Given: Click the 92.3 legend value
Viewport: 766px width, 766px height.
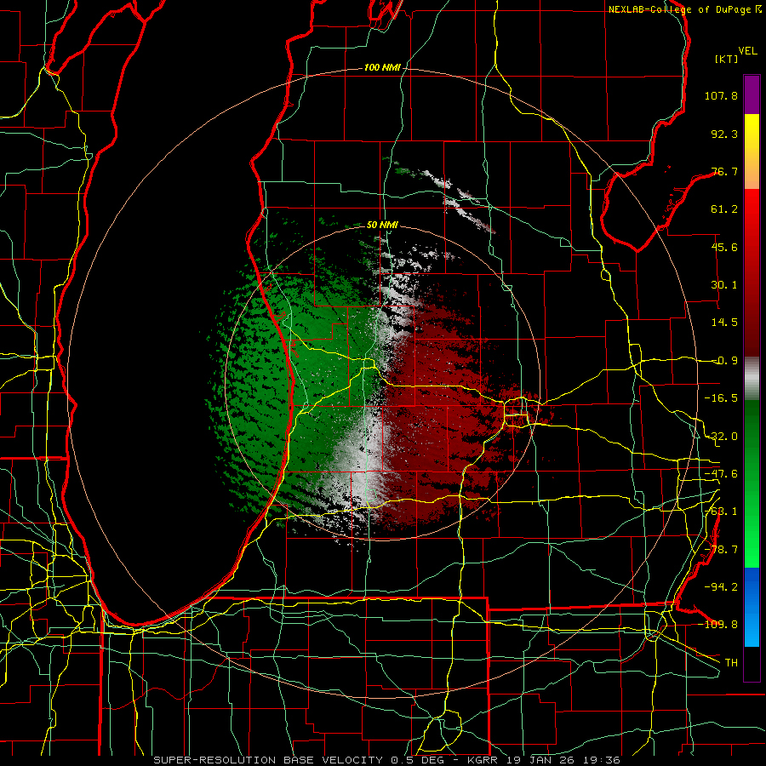Looking at the screenshot, I should pos(724,134).
